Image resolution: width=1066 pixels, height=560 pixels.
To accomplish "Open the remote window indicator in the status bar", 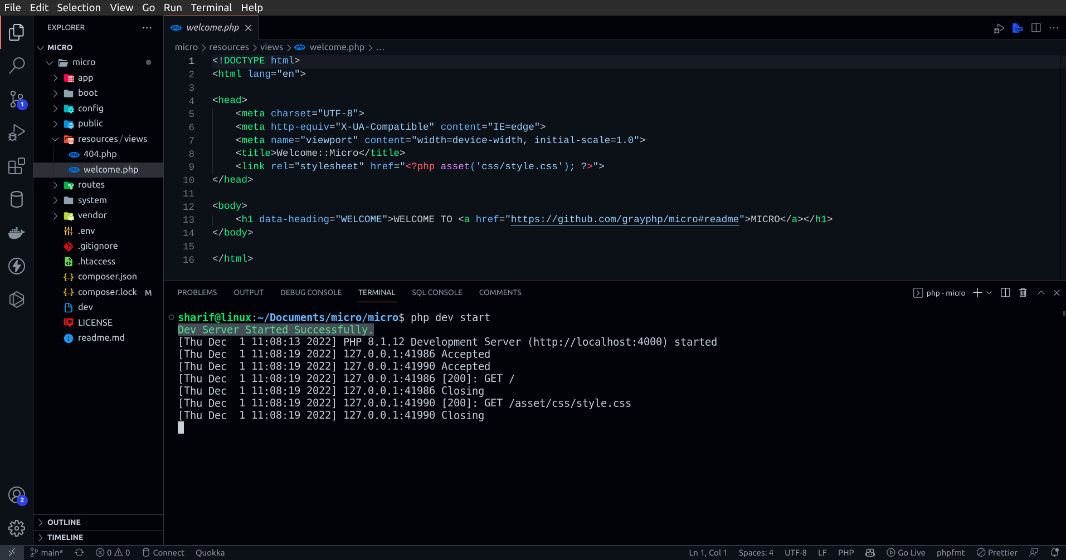I will pos(12,553).
